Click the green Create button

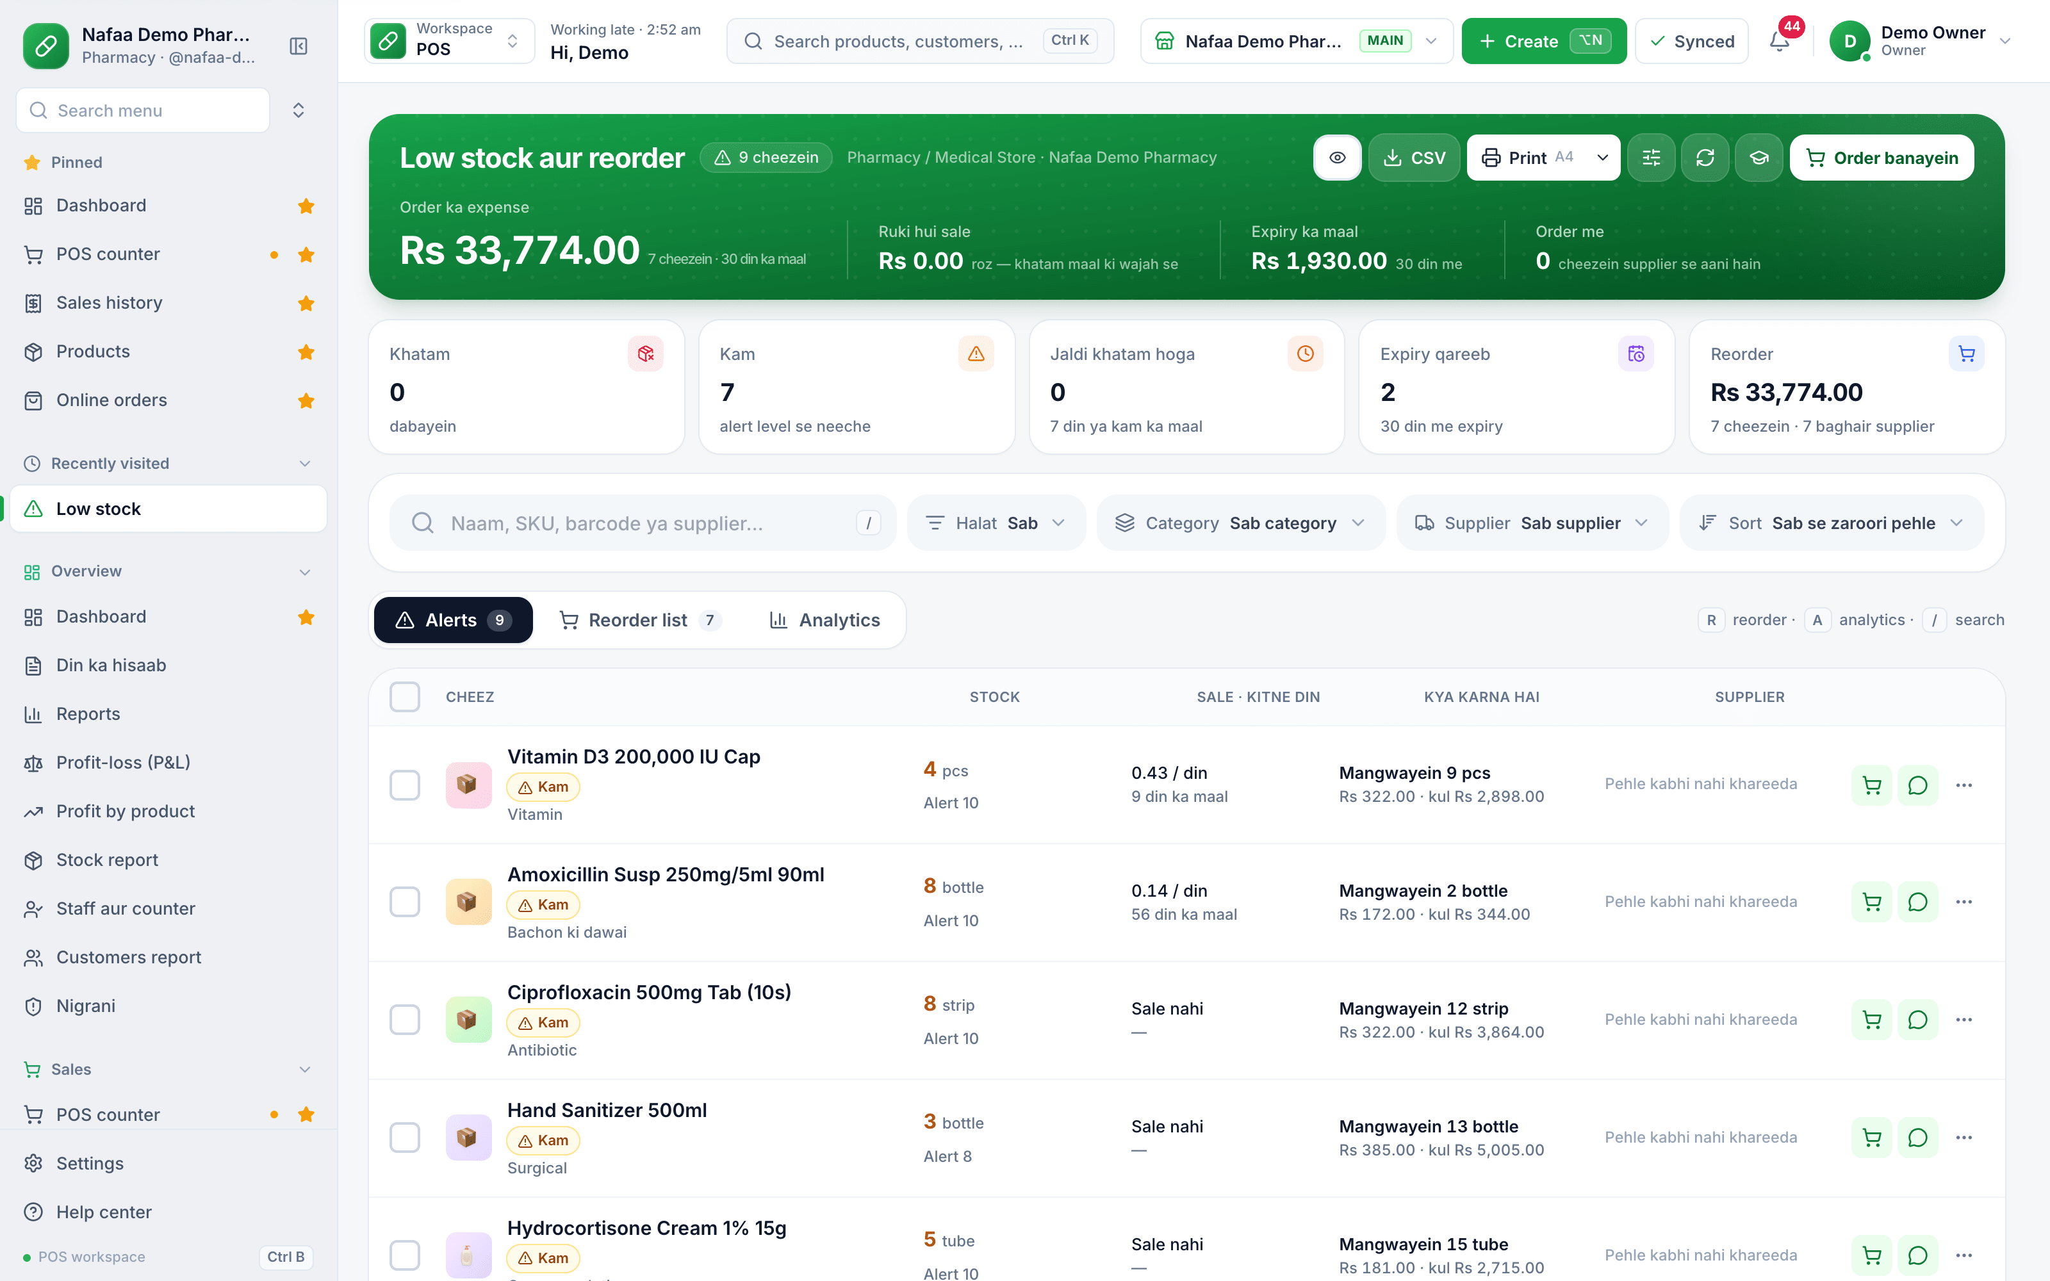tap(1543, 40)
